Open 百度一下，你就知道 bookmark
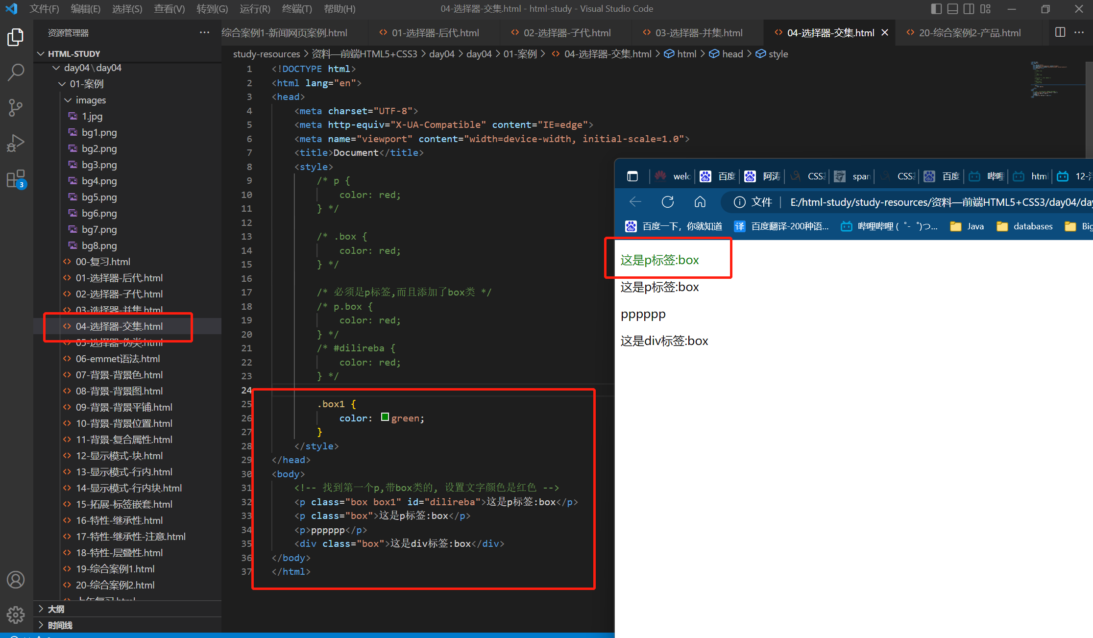Viewport: 1093px width, 638px height. click(674, 226)
